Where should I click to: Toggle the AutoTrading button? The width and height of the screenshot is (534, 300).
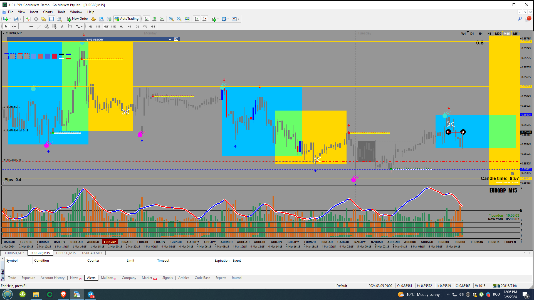(127, 19)
